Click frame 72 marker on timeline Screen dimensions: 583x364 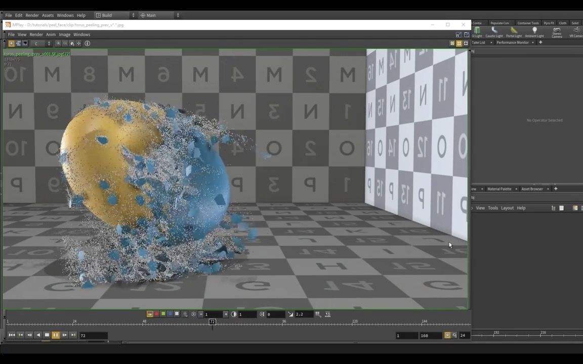[213, 322]
